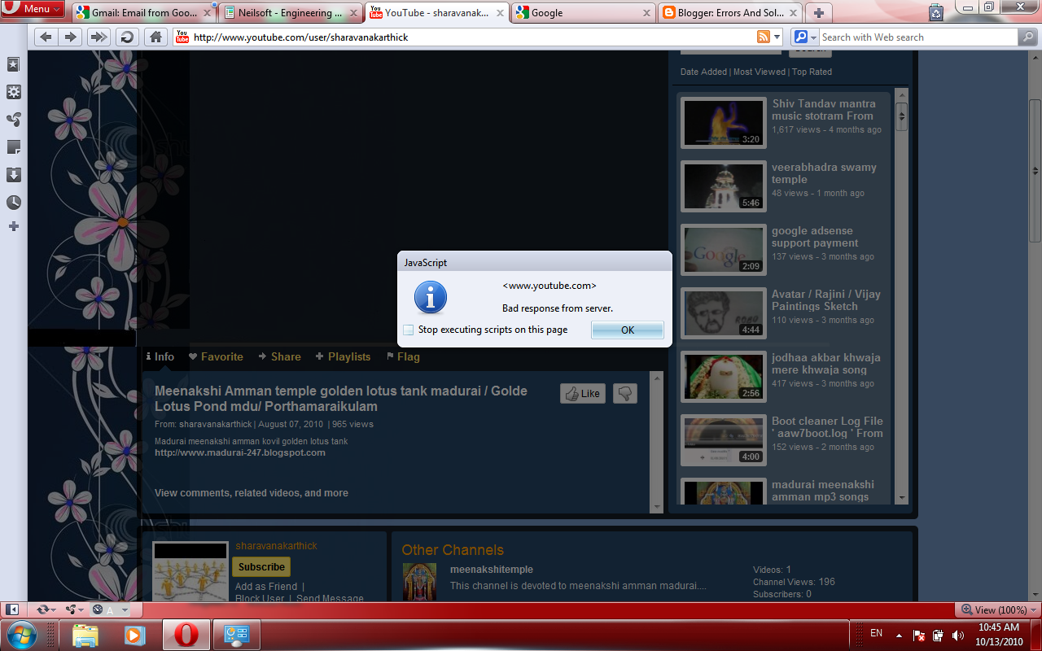Toggle the side panel button in status bar
This screenshot has width=1042, height=651.
[x=12, y=609]
